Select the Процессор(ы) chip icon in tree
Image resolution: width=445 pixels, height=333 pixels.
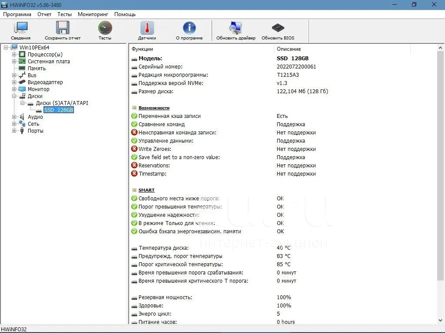(22, 54)
